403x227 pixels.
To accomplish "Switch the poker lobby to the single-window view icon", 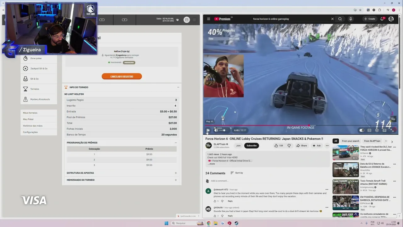I will point(187,20).
